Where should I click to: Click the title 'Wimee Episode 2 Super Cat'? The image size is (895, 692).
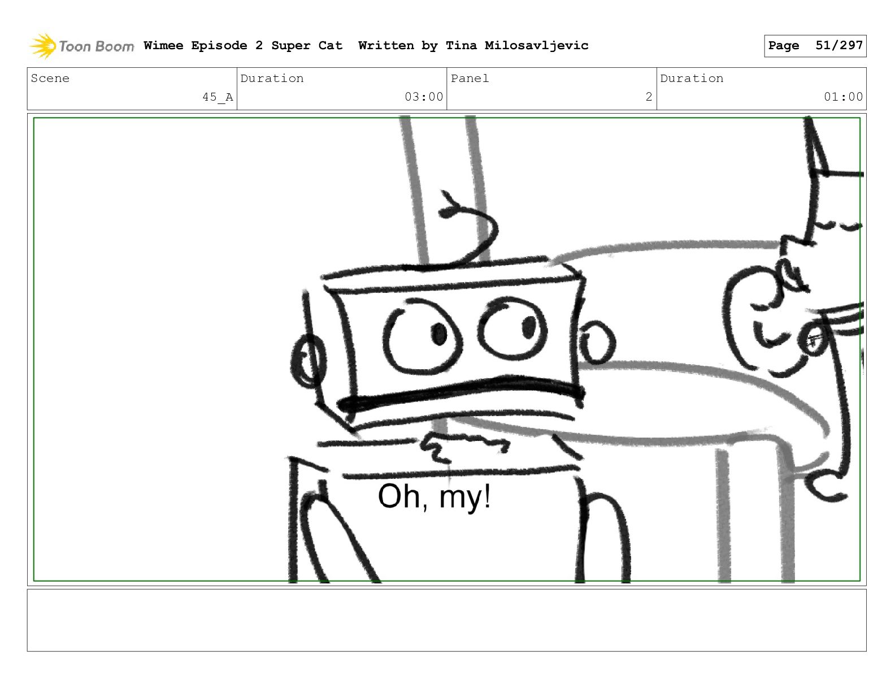point(243,46)
